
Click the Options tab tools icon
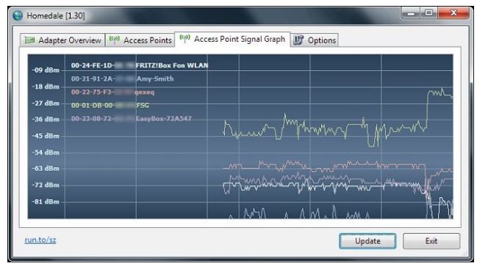[x=298, y=40]
